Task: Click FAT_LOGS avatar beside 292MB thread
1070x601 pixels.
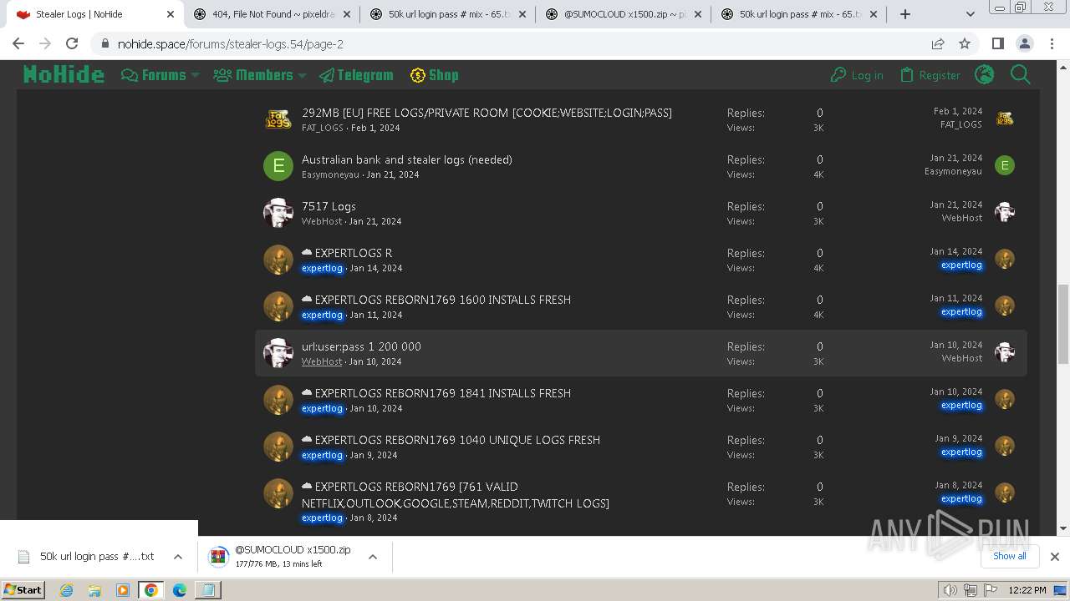Action: [278, 119]
